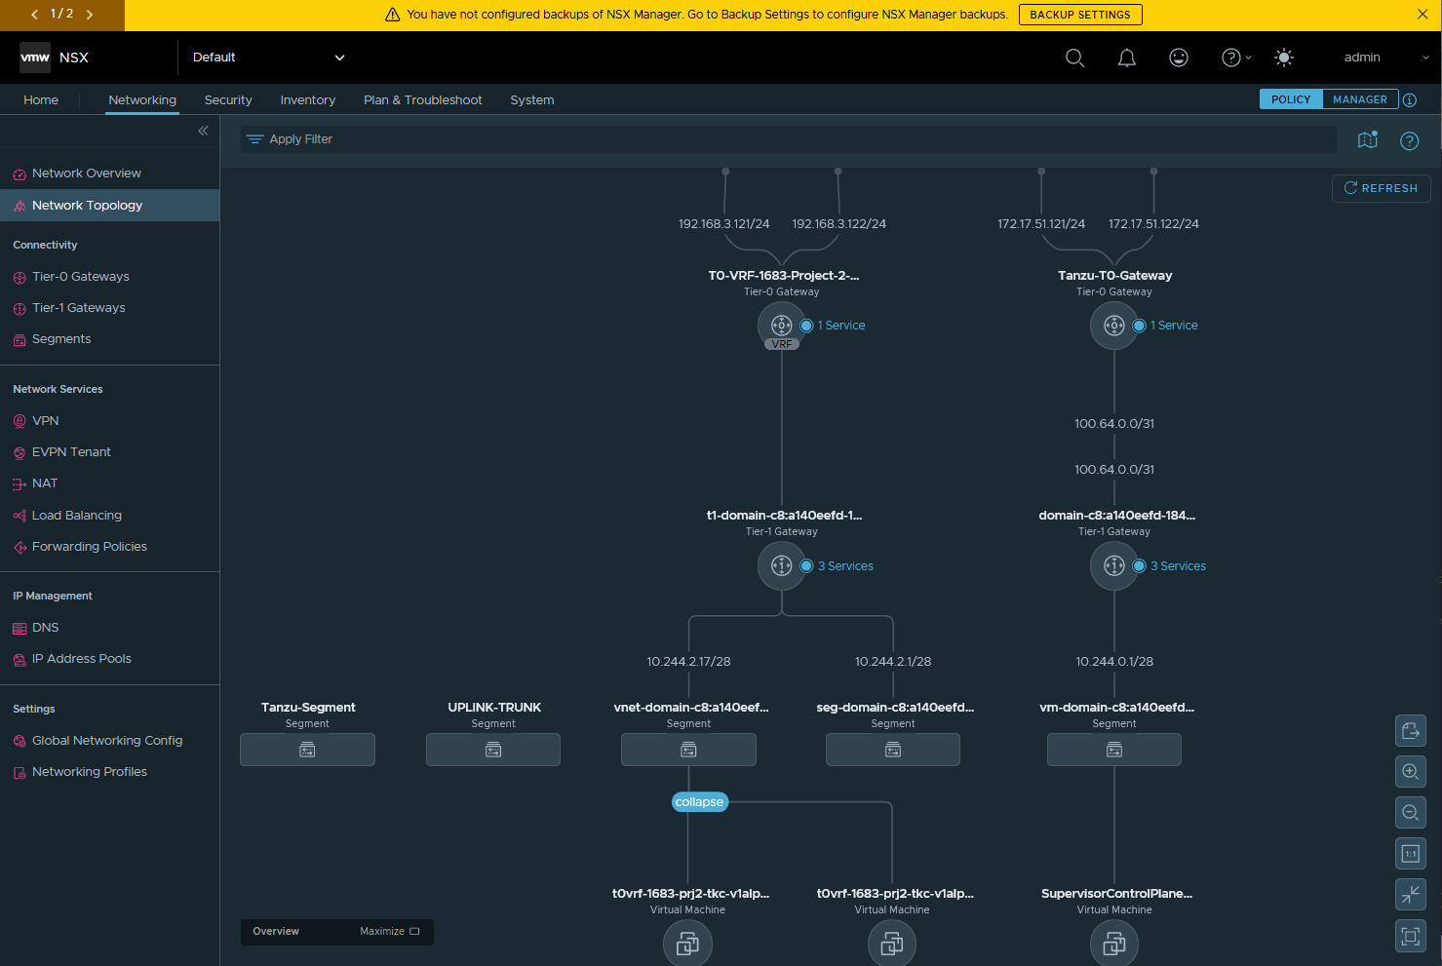
Task: Open the Security tab
Action: coord(228,99)
